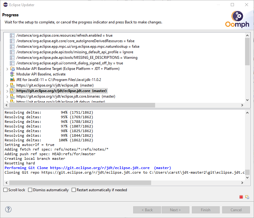Click the log pane's scroll up arrow
The width and height of the screenshot is (254, 218).
click(x=247, y=113)
